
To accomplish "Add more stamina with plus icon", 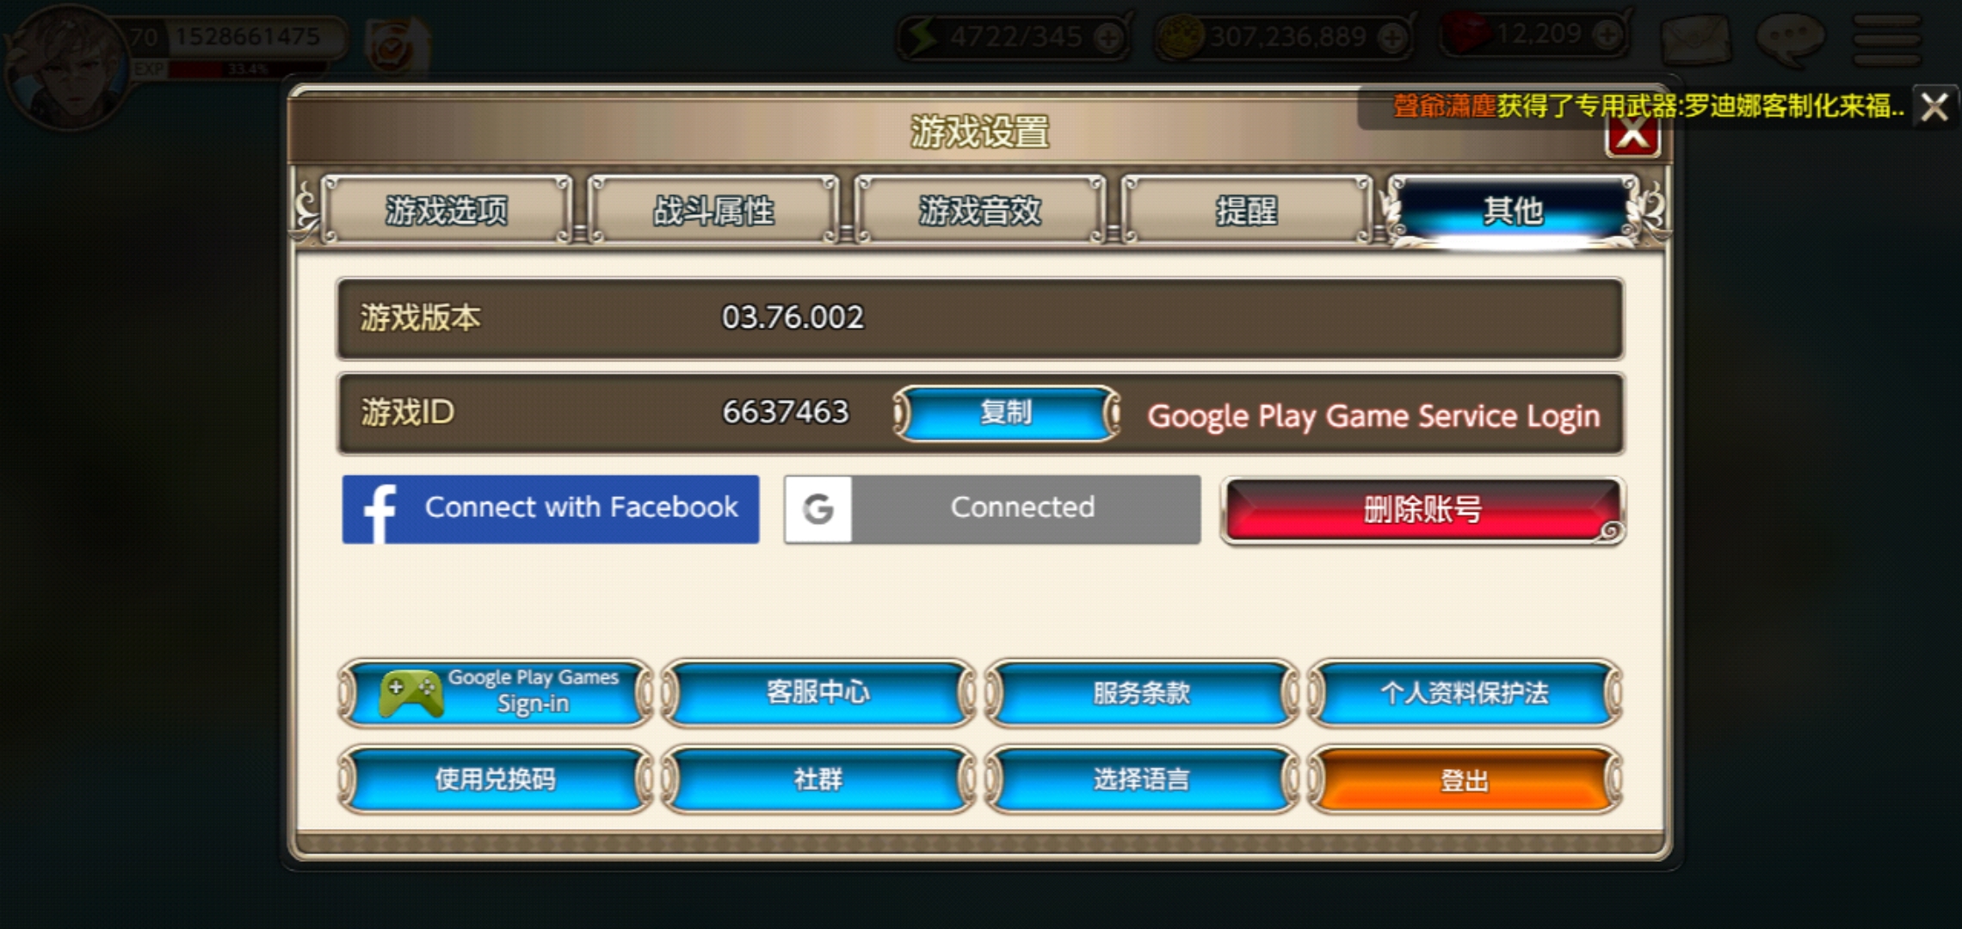I will (1108, 37).
